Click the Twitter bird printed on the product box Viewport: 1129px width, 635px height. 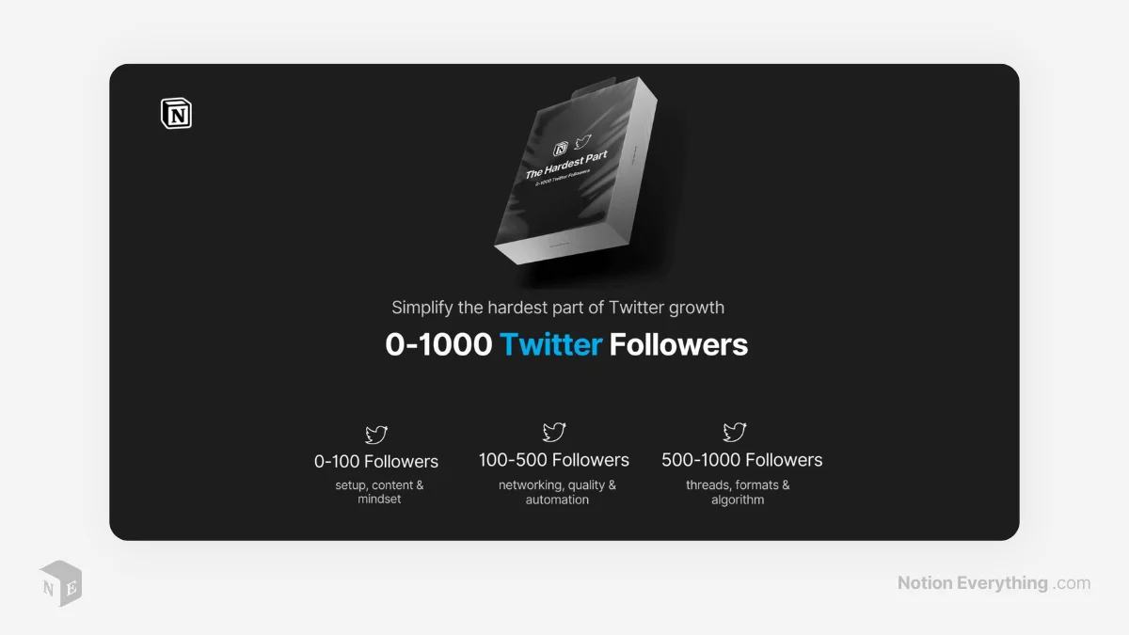click(x=582, y=144)
